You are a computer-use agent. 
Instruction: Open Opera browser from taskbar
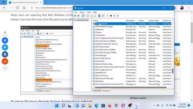(x=123, y=106)
